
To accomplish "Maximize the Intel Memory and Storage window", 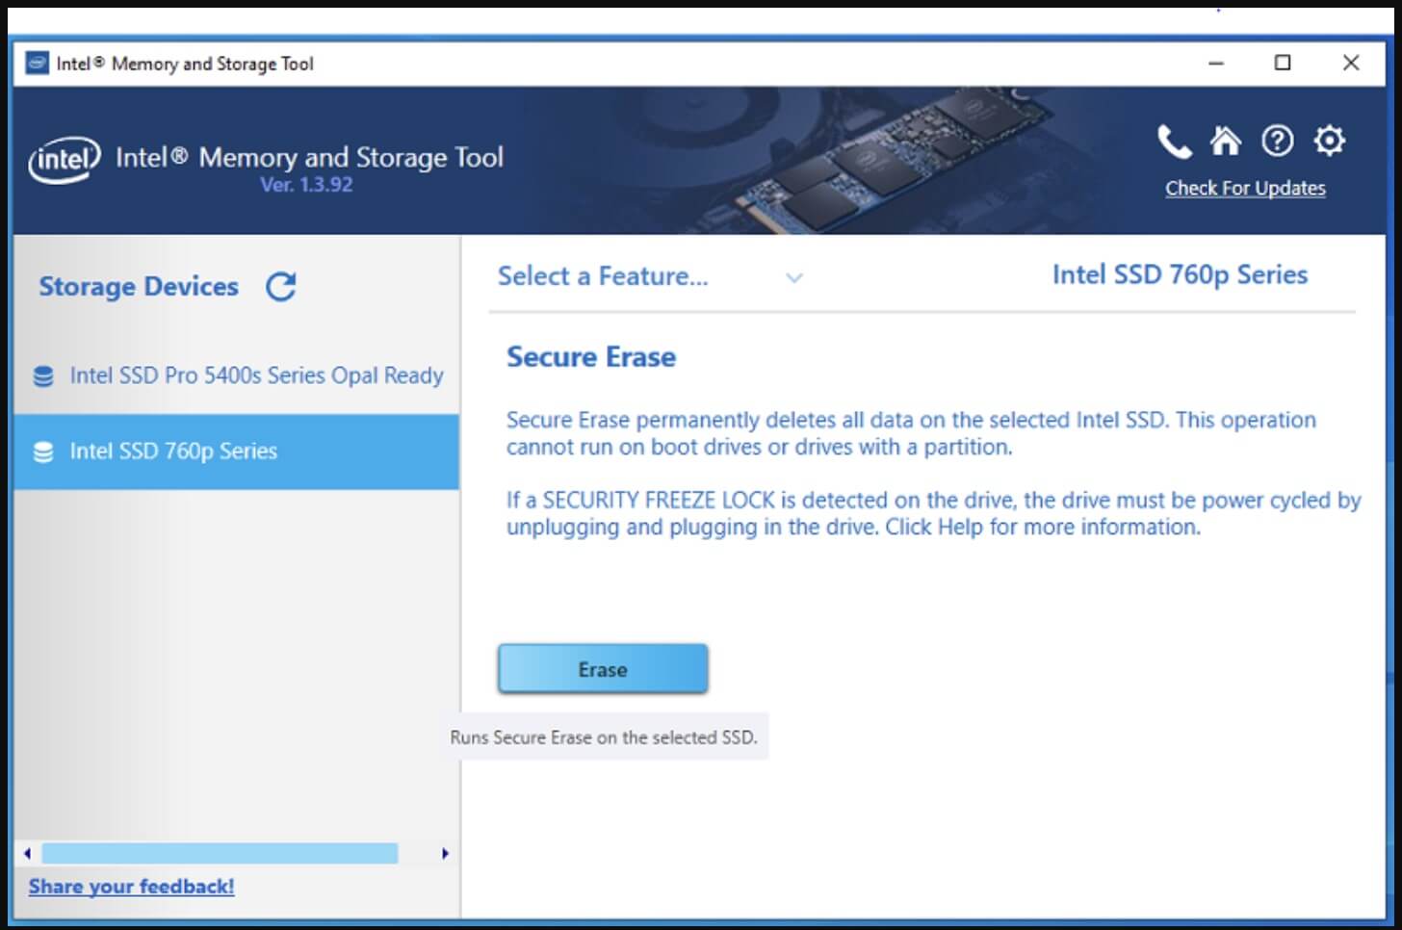I will click(1283, 64).
